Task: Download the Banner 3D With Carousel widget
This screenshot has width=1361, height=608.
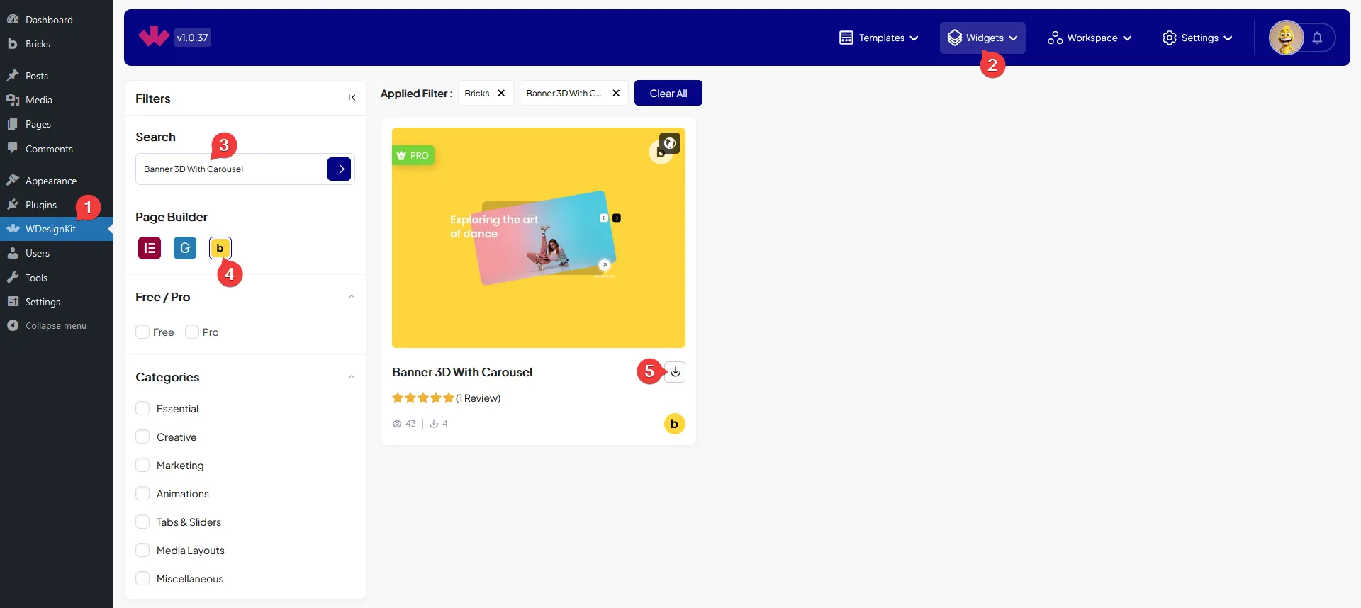Action: (676, 372)
